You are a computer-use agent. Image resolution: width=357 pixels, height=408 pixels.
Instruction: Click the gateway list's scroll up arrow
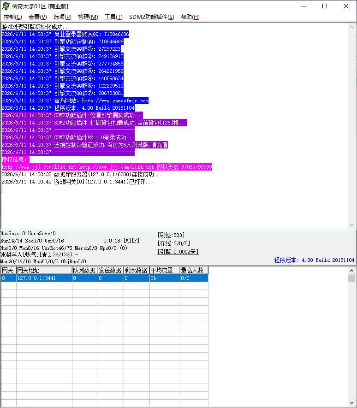point(351,271)
